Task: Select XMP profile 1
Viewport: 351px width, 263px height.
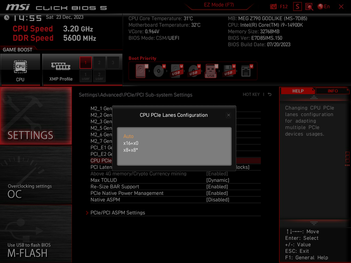Action: click(86, 63)
